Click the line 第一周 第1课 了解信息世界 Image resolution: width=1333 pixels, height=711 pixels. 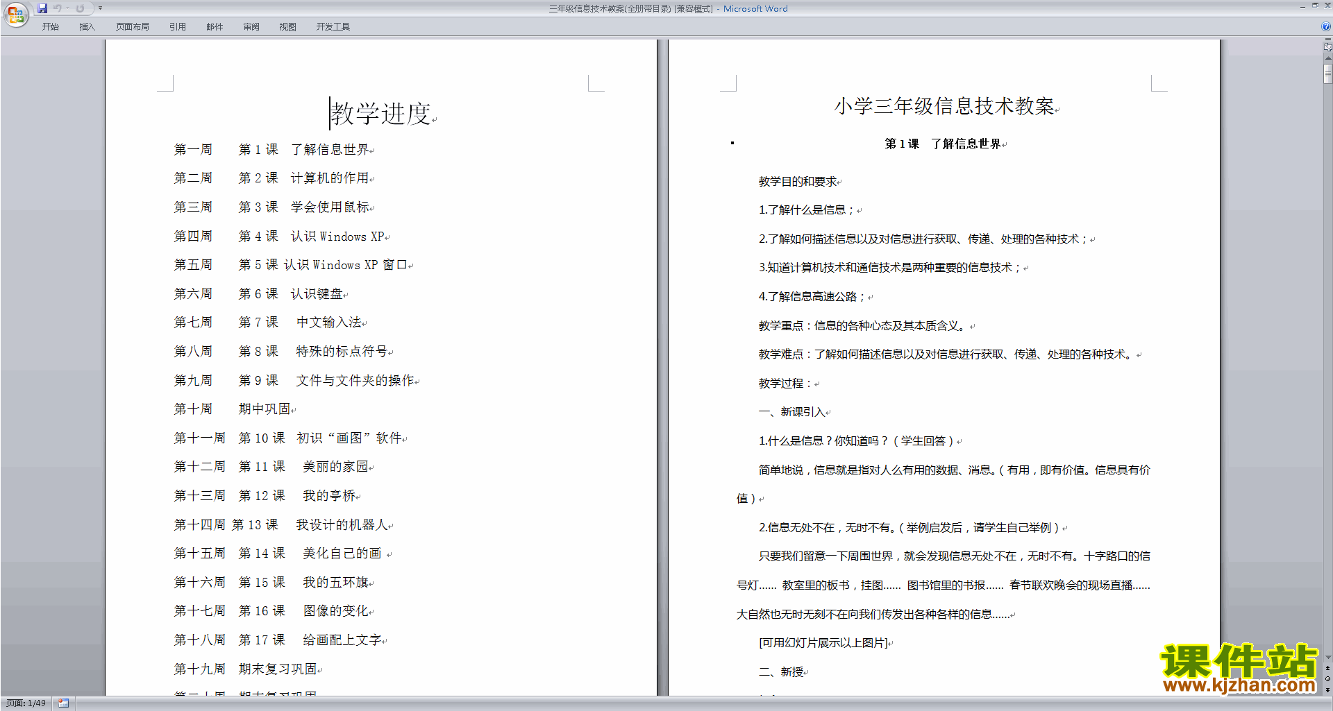(271, 150)
